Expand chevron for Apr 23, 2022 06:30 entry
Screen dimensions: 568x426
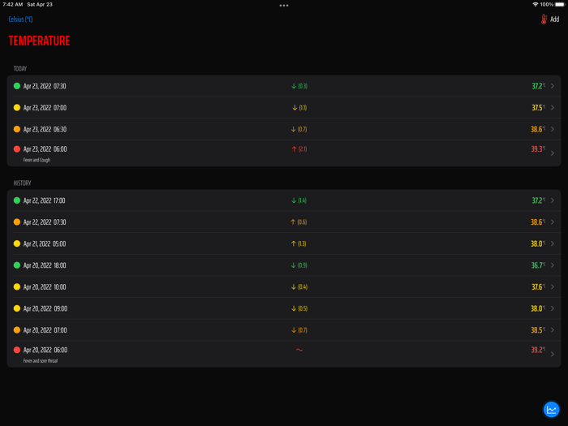553,129
